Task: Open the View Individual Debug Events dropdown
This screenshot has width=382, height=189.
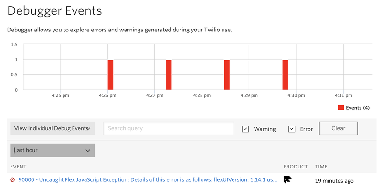Action: 53,128
